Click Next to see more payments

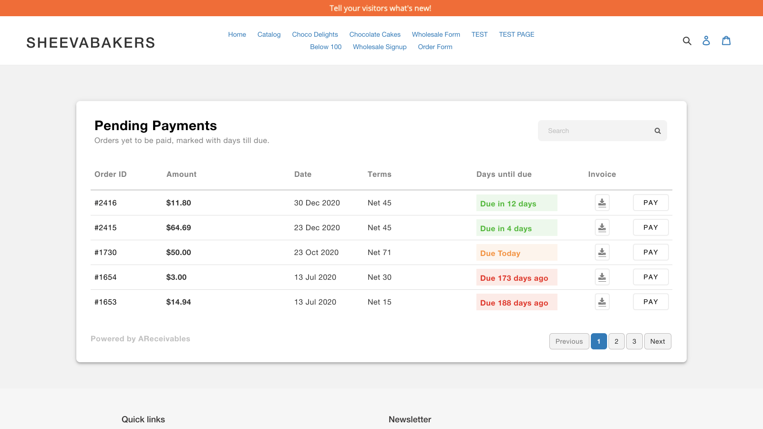coord(658,341)
